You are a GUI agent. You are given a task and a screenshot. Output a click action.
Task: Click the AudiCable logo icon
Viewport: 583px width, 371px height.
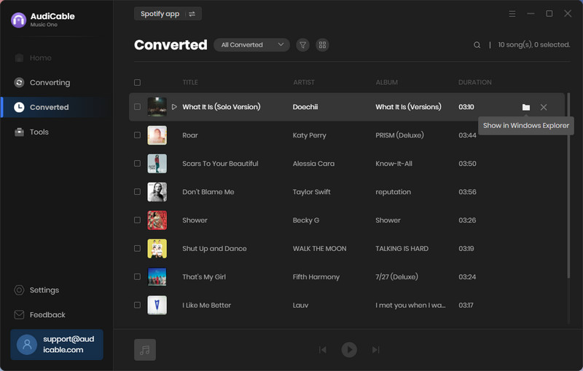(18, 20)
